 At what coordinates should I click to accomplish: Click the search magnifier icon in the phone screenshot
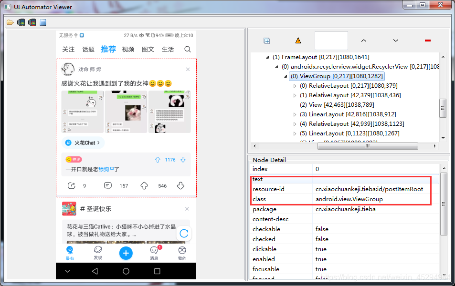(188, 49)
